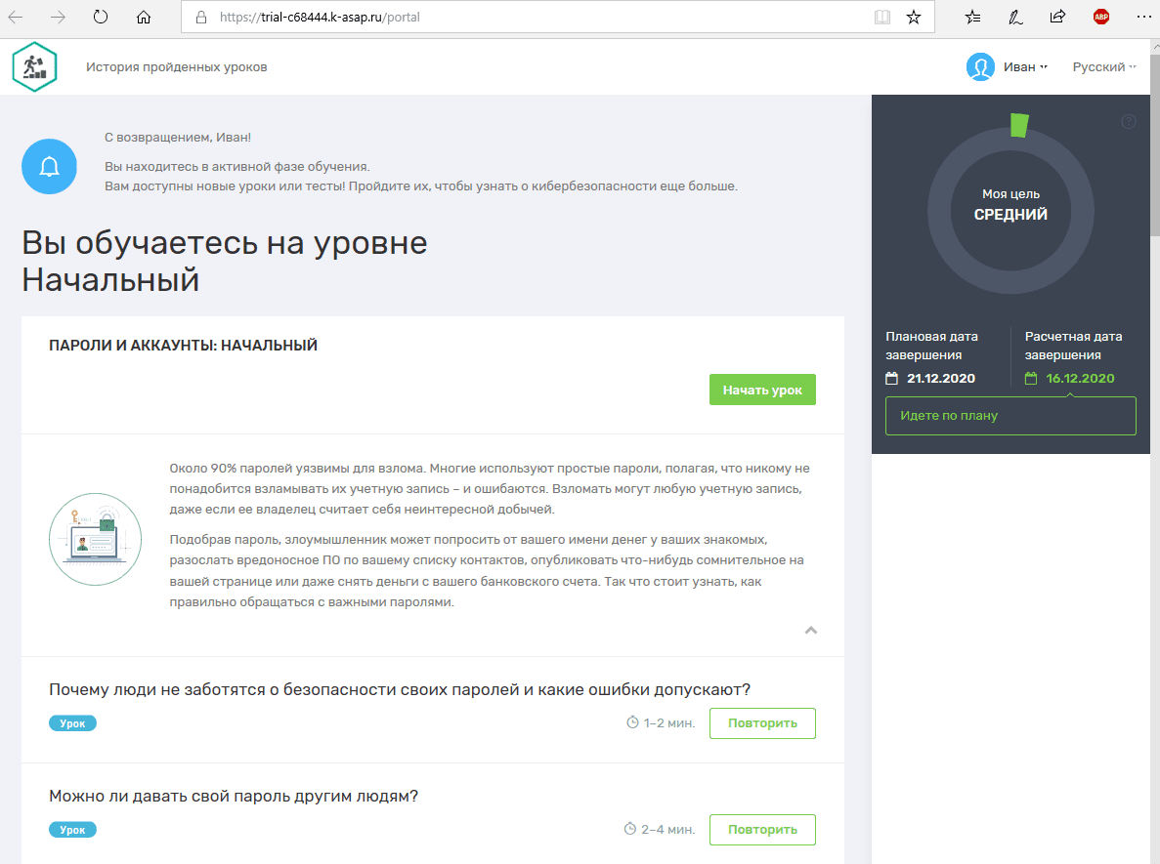This screenshot has height=864, width=1160.
Task: Click the blue notification bell icon
Action: 49,166
